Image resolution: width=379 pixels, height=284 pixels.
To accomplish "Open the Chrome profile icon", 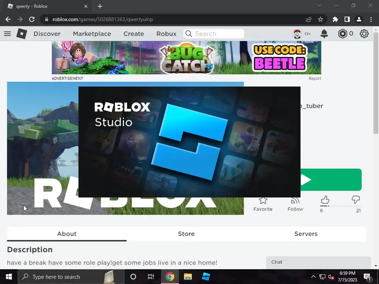I will (x=359, y=19).
